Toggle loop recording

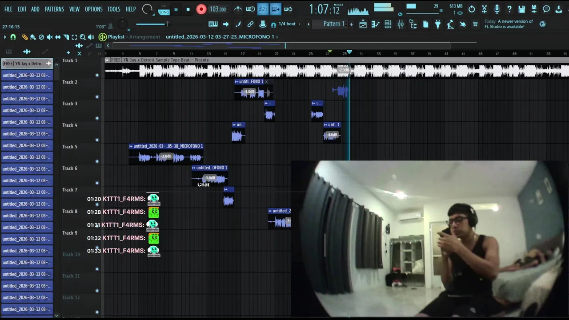click(288, 9)
